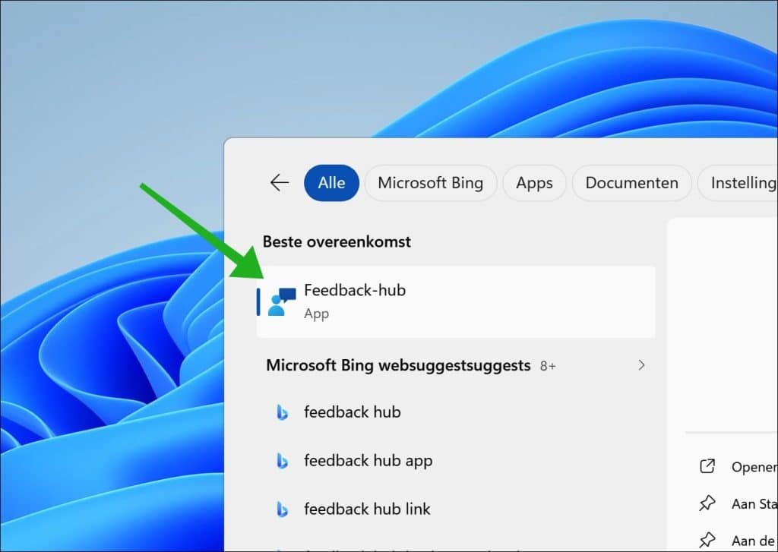Click the Bing icon beside "feedback hub"
778x552 pixels.
click(x=283, y=412)
